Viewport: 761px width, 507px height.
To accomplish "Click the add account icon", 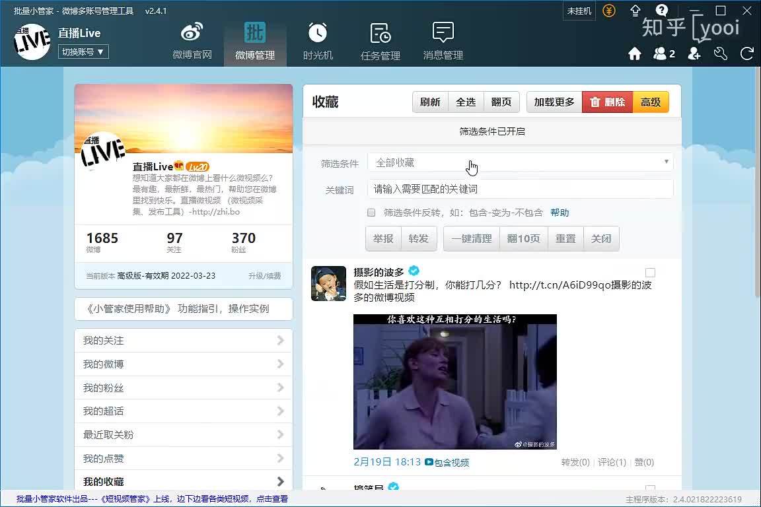I will point(694,53).
